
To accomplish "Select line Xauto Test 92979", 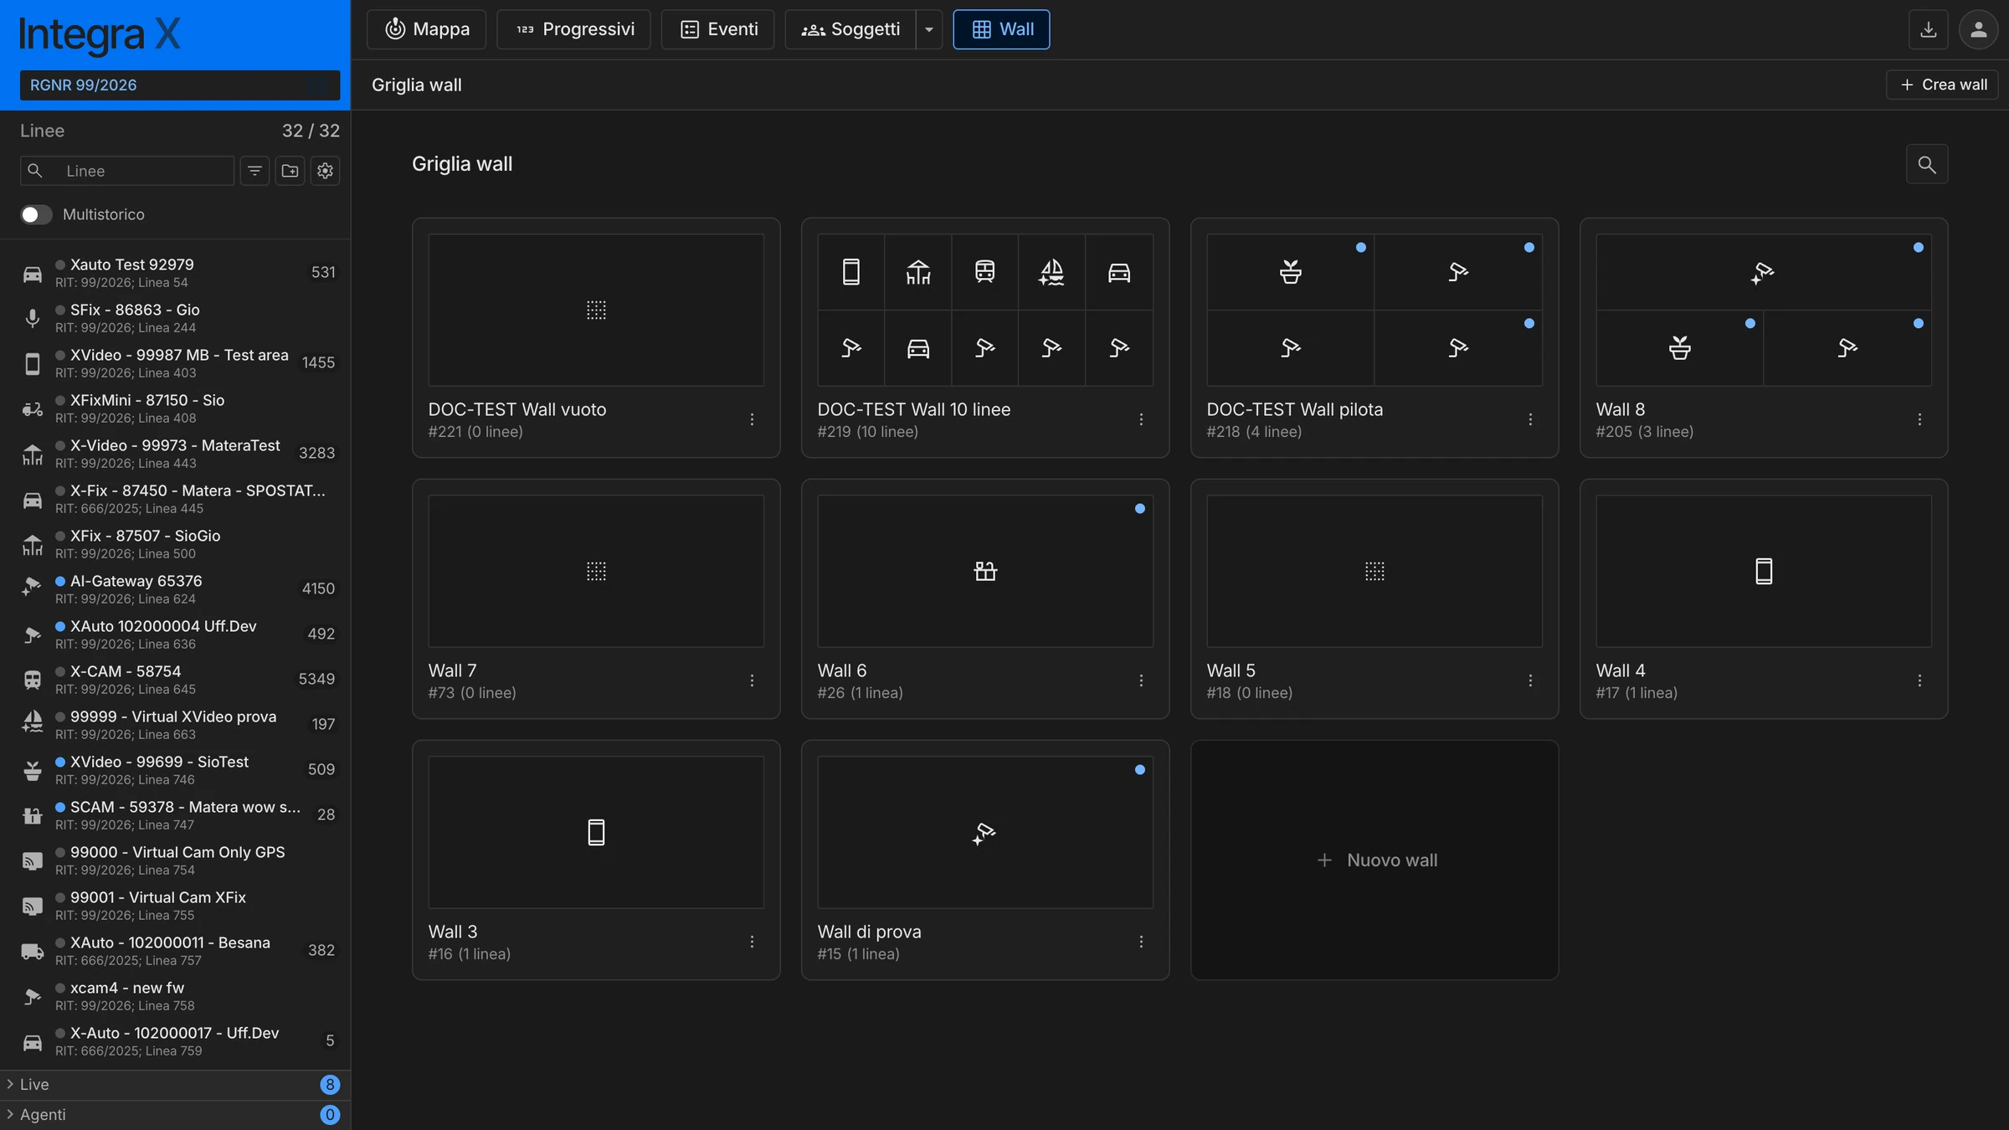I will coord(175,273).
